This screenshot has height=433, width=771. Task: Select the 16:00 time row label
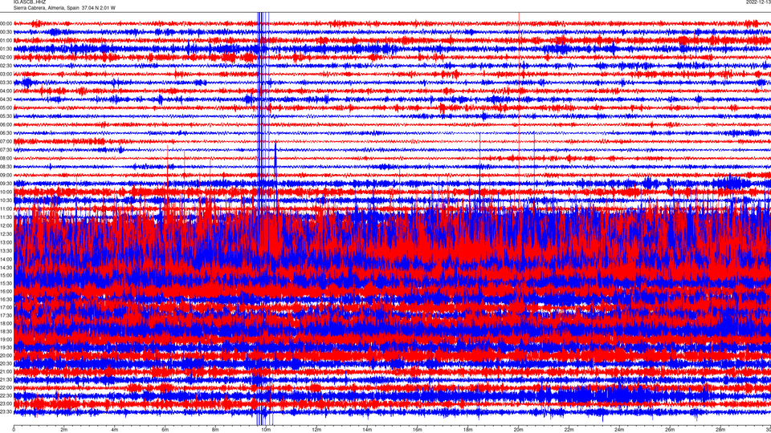pos(6,291)
